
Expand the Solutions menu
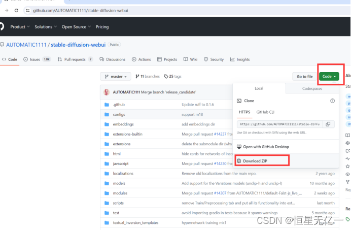point(46,27)
